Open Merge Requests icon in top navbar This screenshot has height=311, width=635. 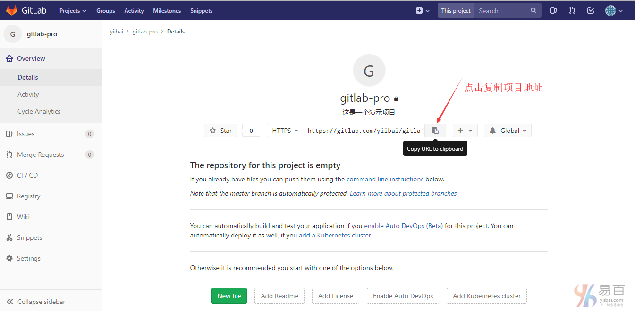[x=572, y=10]
